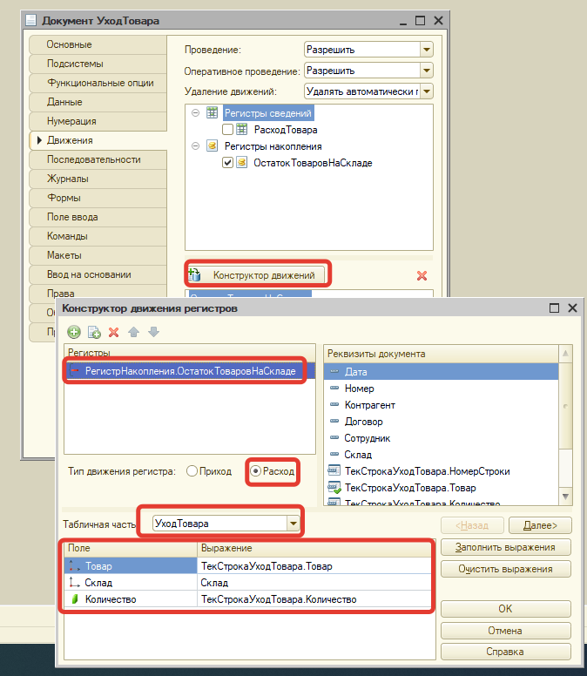Click the add from list icon in toolbar

coord(94,332)
